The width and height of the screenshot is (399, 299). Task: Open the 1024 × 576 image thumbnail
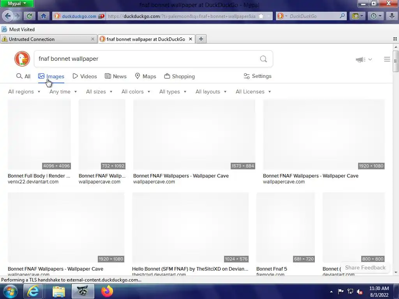(190, 227)
